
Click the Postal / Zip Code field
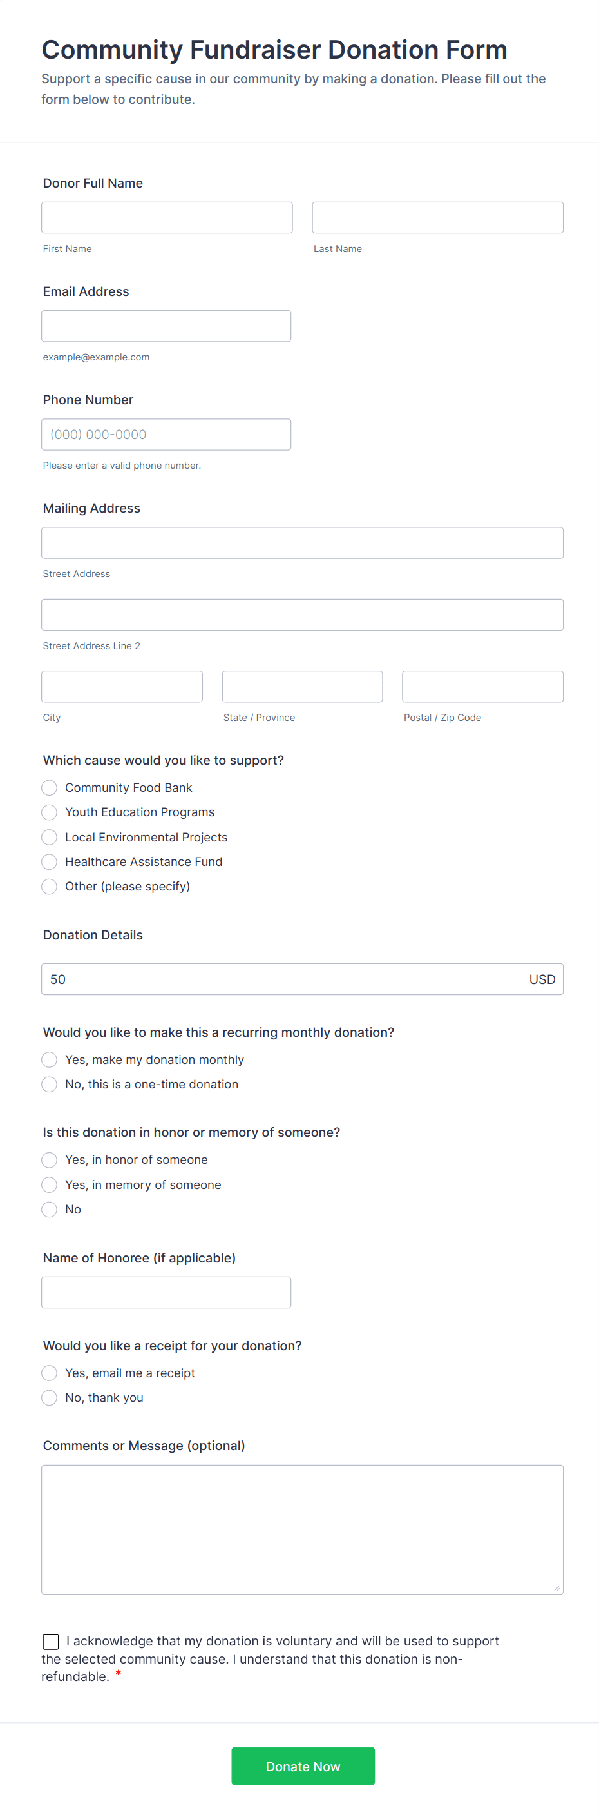482,686
